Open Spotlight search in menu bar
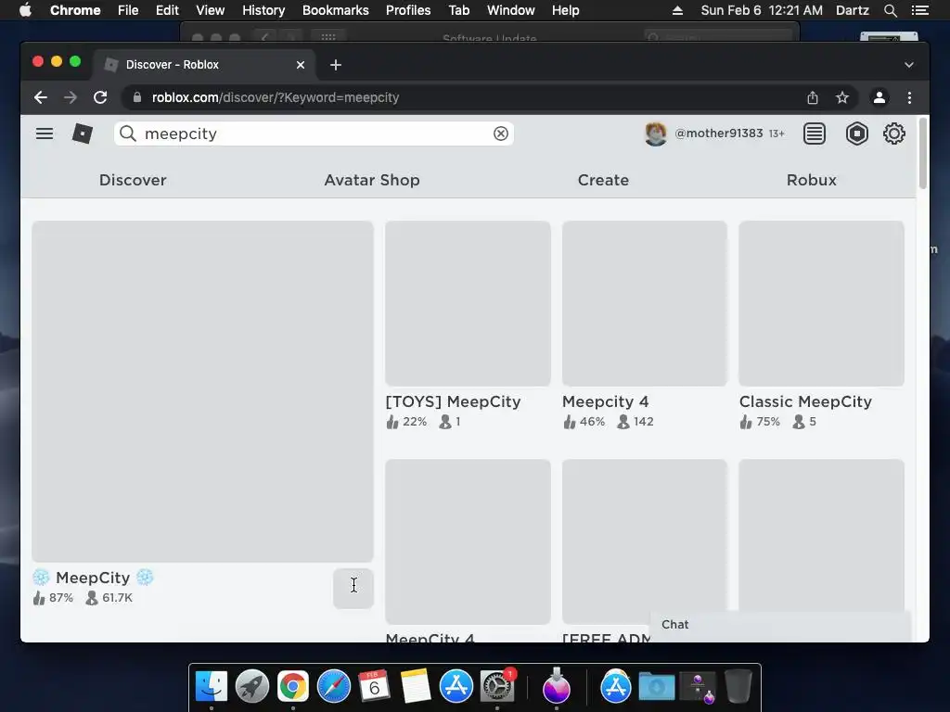This screenshot has width=950, height=712. coord(890,10)
